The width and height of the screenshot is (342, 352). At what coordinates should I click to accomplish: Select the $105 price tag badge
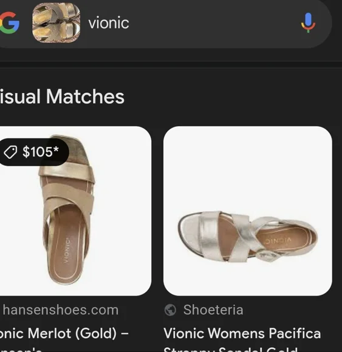tap(33, 152)
